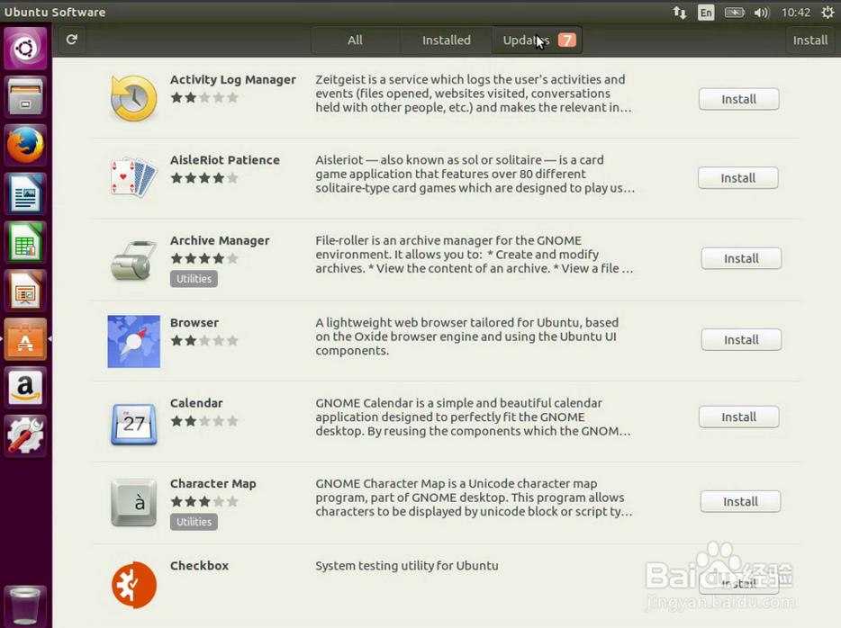Install Archive Manager
This screenshot has height=628, width=841.
[x=741, y=258]
